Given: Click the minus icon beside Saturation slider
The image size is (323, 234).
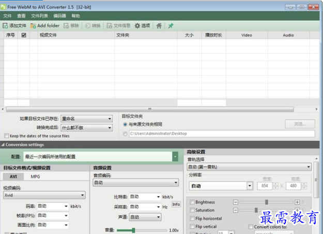Looking at the screenshot, I should (x=236, y=210).
